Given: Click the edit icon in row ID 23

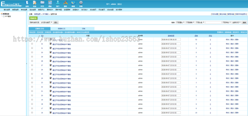Looking at the screenshot, I should [x=51, y=82].
